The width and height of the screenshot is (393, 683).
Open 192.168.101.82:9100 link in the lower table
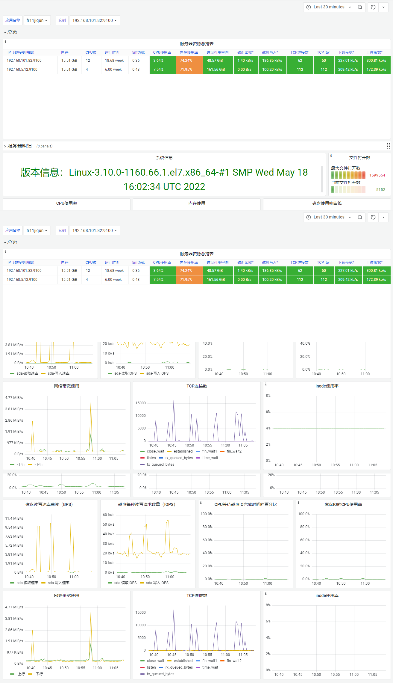click(24, 271)
